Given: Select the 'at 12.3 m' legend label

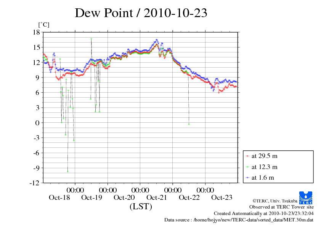Looking at the screenshot, I should click(x=264, y=167).
